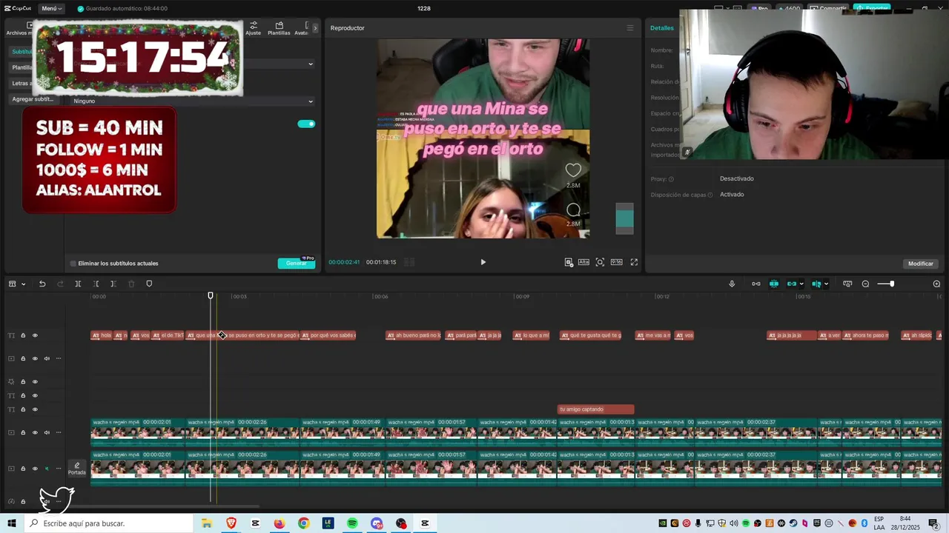Edit the Portada cover
This screenshot has height=533, width=949.
77,468
